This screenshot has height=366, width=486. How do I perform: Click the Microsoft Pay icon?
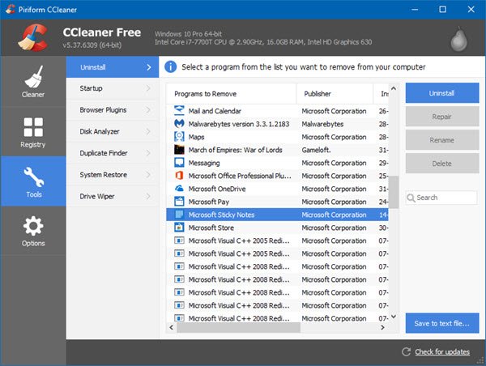[x=179, y=202]
